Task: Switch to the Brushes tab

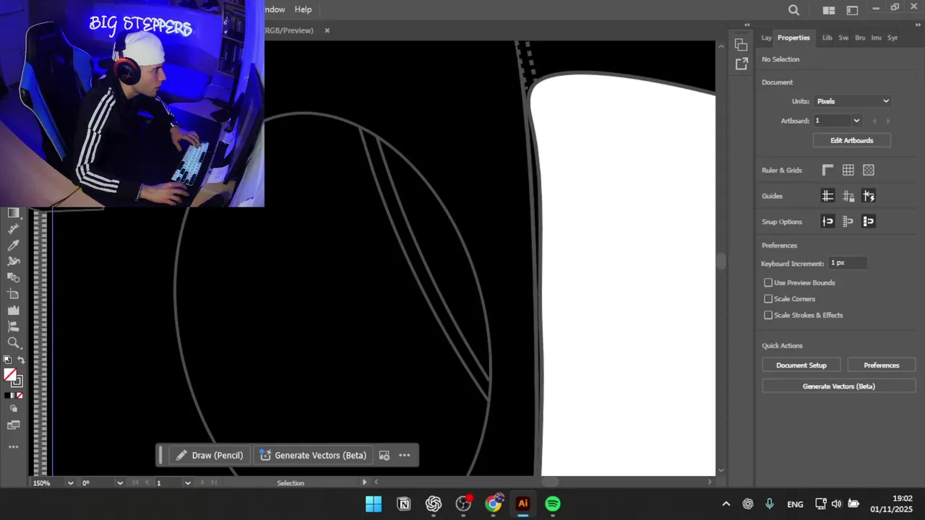Action: [x=860, y=38]
